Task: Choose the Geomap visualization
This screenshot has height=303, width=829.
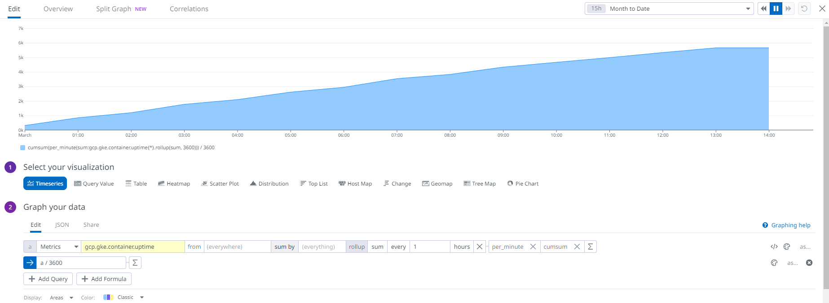Action: (437, 183)
